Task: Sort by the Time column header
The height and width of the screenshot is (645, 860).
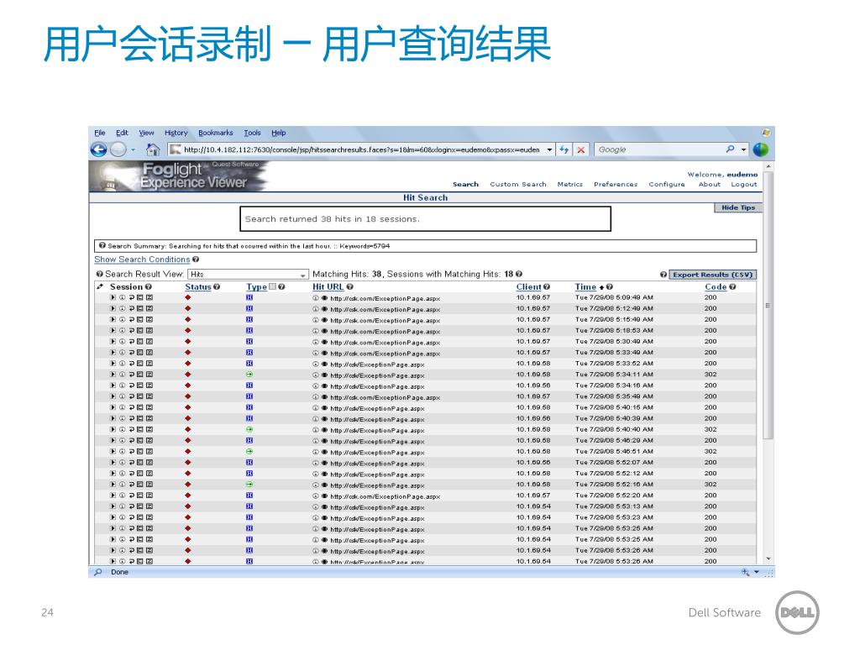Action: 585,287
